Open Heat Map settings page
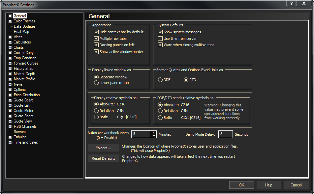 21,32
